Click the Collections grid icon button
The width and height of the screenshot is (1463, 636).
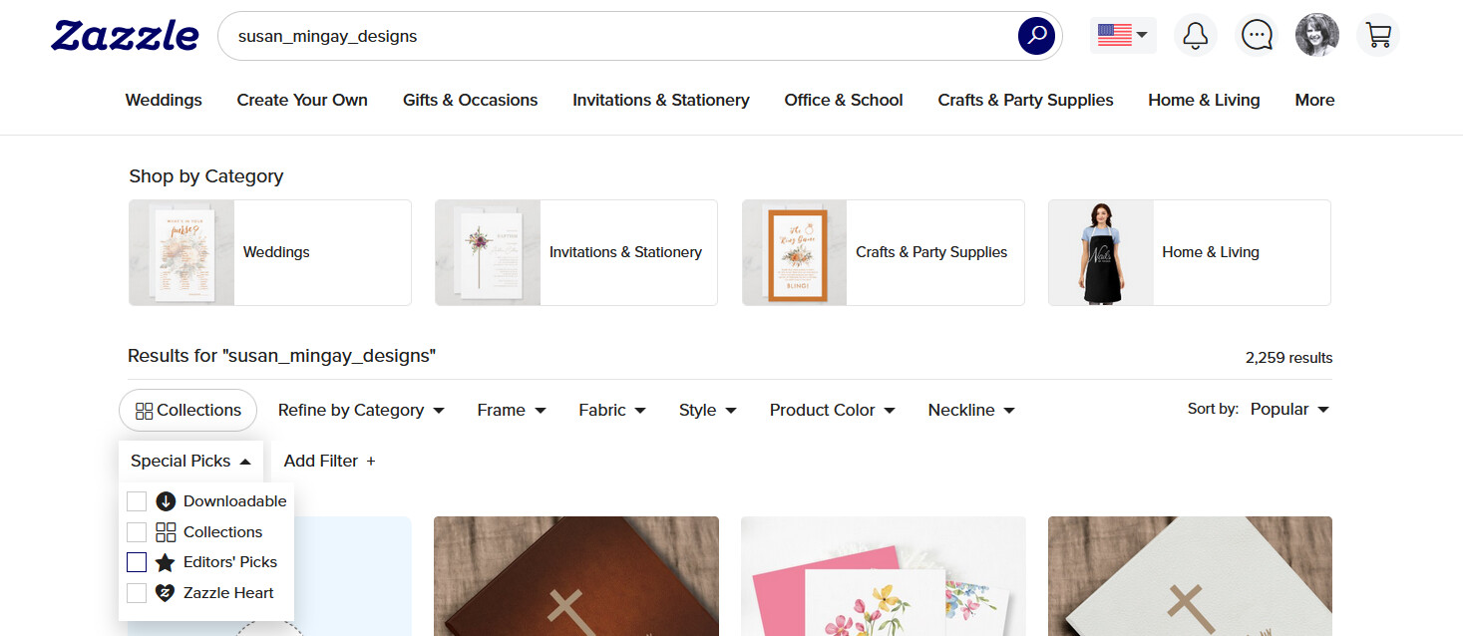click(187, 410)
